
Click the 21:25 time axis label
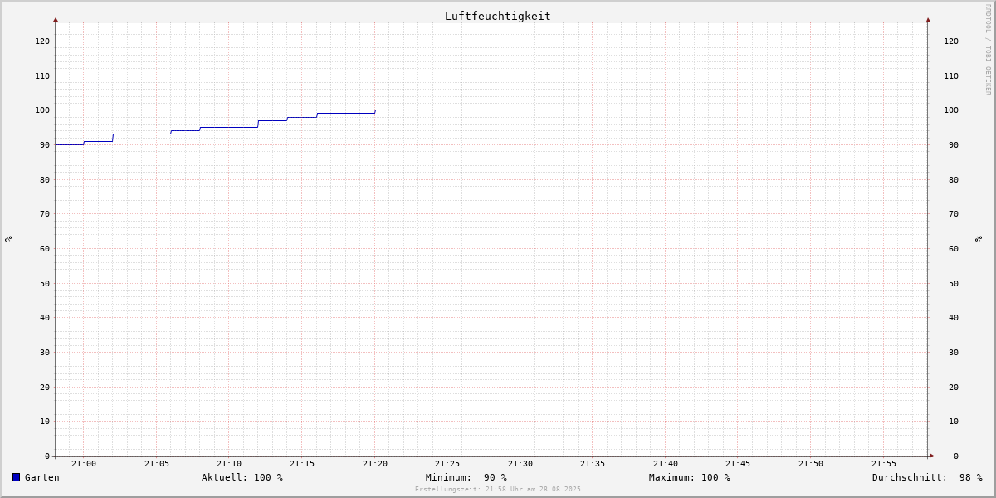[x=447, y=464]
